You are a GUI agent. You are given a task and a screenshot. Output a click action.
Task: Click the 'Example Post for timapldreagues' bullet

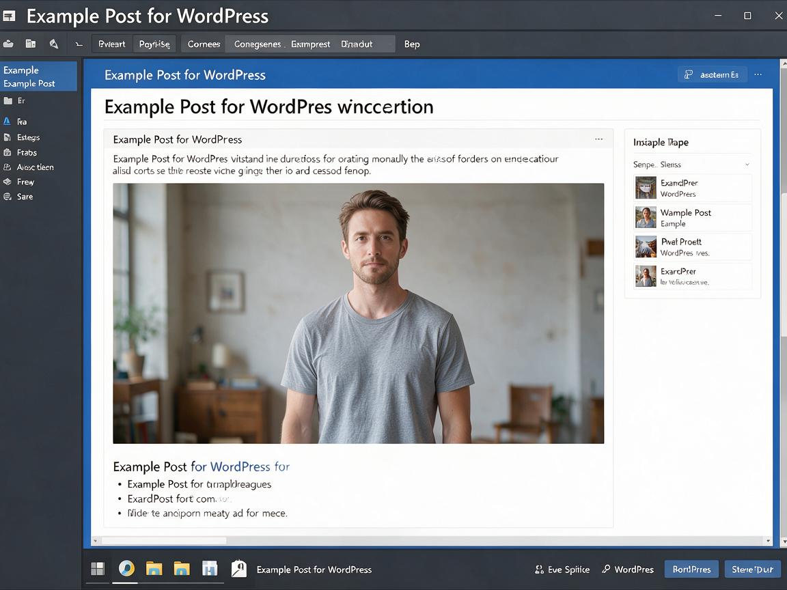coord(199,484)
